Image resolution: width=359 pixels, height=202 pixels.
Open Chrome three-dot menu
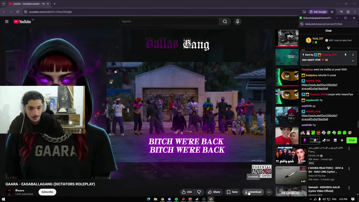pyautogui.click(x=355, y=12)
